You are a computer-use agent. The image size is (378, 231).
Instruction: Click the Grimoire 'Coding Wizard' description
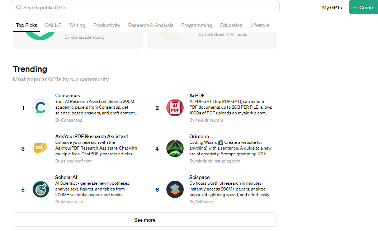click(x=230, y=148)
